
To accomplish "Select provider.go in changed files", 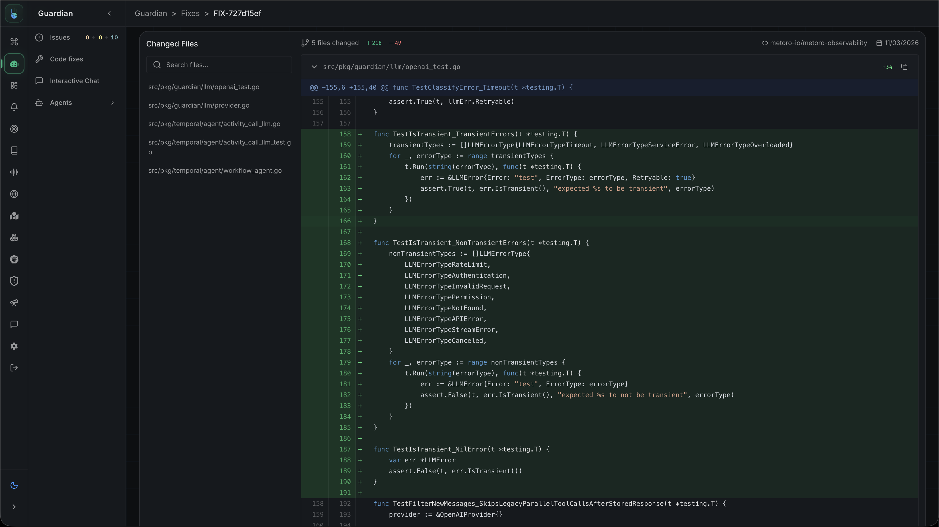I will click(199, 105).
